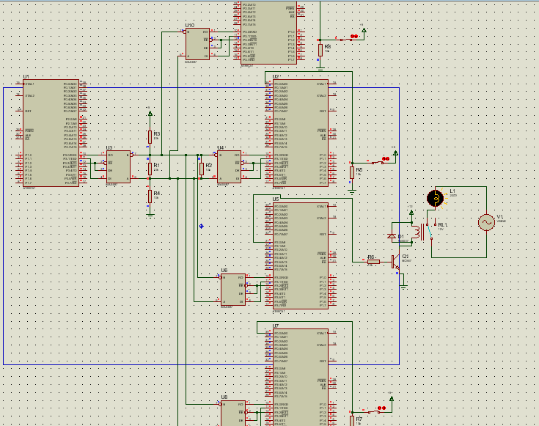Select the flyback diode D1

pyautogui.click(x=392, y=236)
